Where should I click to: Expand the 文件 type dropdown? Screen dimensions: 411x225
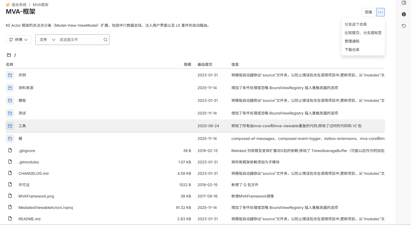pos(47,40)
